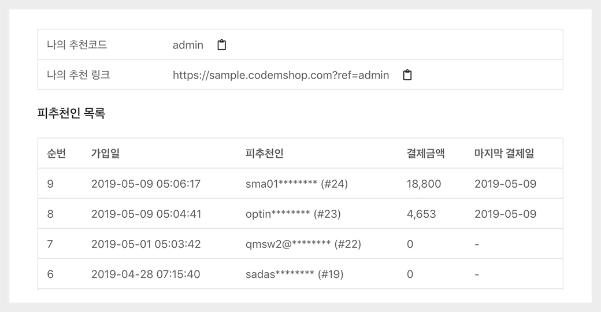The image size is (601, 312).
Task: Click payment amount 18,800
Action: tap(424, 184)
